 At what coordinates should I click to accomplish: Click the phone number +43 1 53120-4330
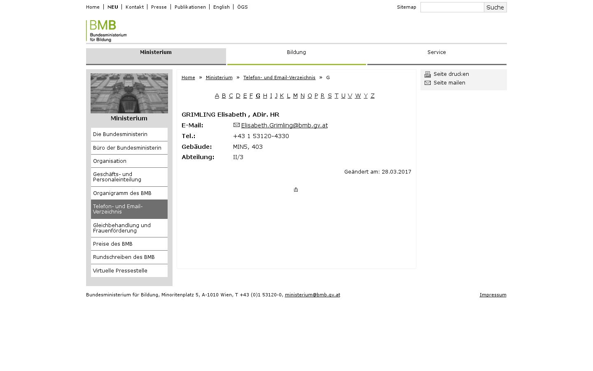pyautogui.click(x=261, y=136)
